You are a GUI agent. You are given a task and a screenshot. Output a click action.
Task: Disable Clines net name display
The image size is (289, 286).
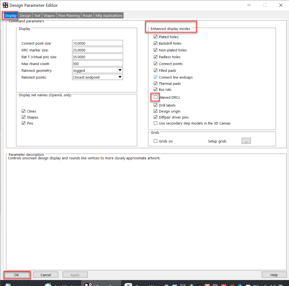(23, 111)
